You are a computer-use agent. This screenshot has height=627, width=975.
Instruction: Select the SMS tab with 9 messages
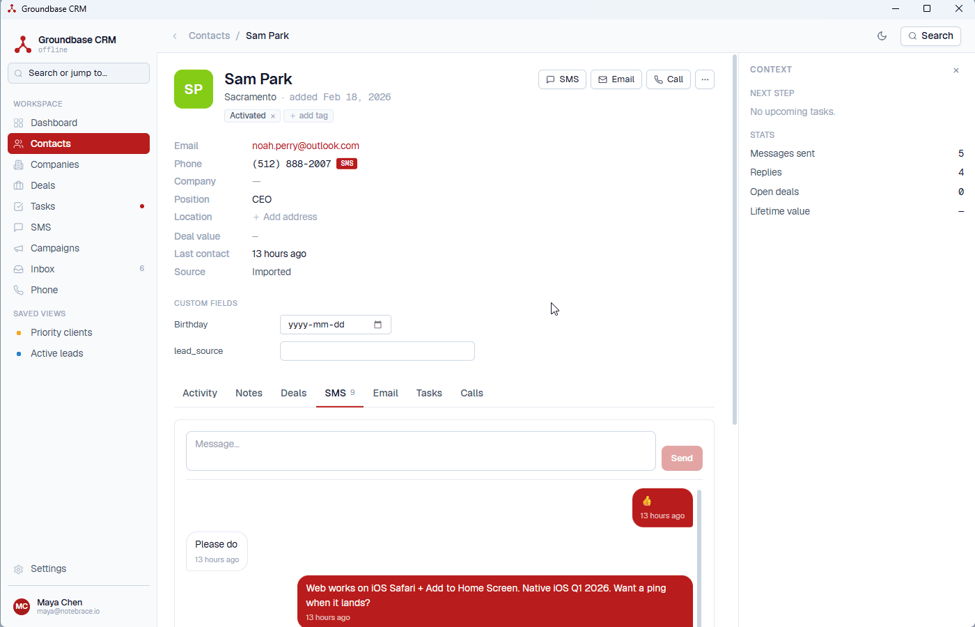[x=340, y=393]
